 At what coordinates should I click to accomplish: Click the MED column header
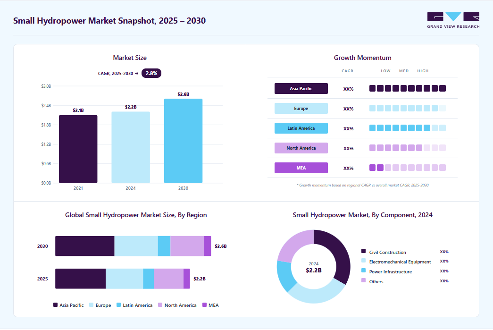click(x=404, y=71)
